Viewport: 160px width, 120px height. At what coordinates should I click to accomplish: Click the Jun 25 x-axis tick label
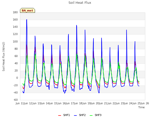point(137,103)
